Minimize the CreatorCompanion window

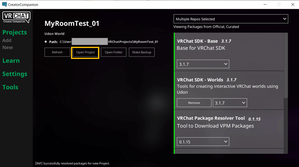tap(265, 4)
